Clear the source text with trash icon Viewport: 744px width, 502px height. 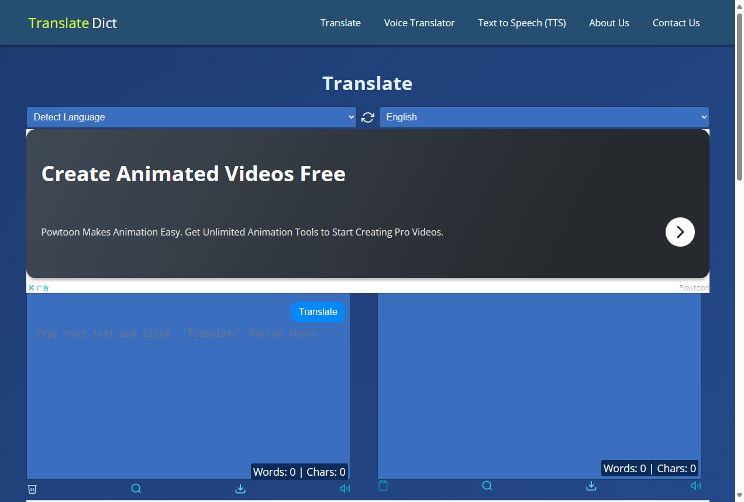click(32, 489)
